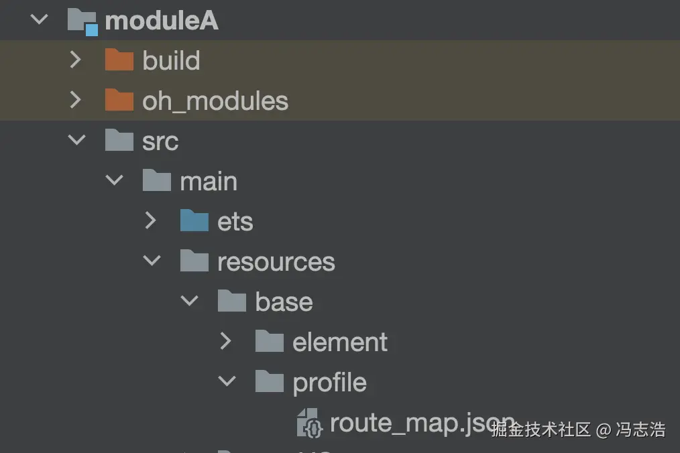Click the orange build folder icon

(119, 60)
